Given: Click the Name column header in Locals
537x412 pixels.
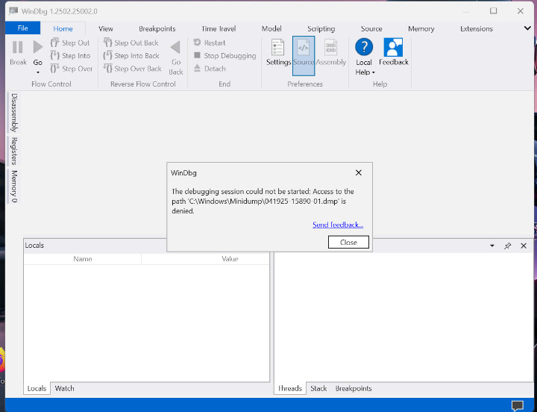Looking at the screenshot, I should tap(83, 259).
